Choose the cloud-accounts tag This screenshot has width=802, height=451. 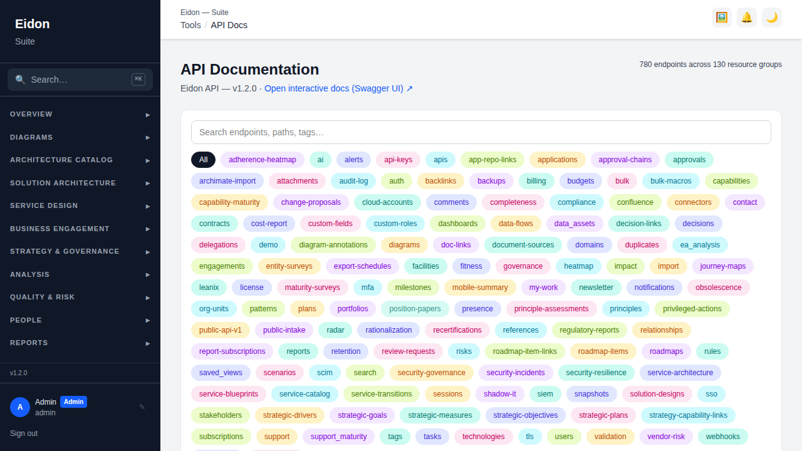(387, 202)
